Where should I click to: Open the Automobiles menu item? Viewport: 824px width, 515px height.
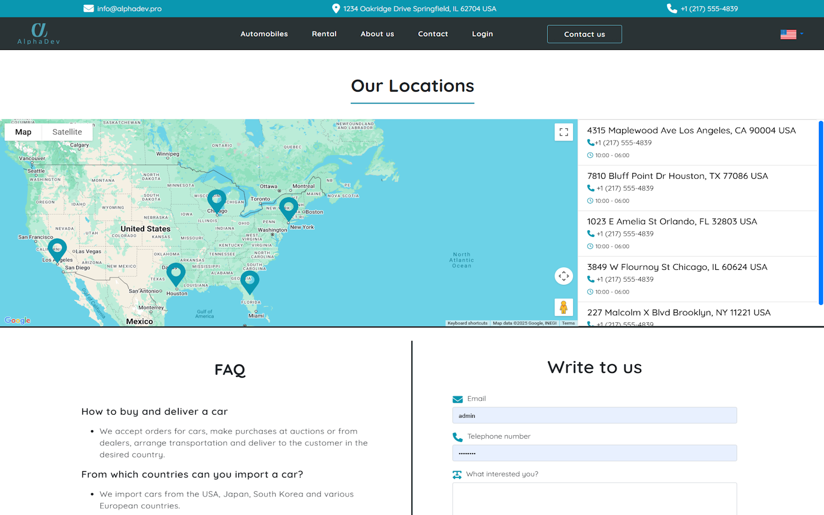264,34
